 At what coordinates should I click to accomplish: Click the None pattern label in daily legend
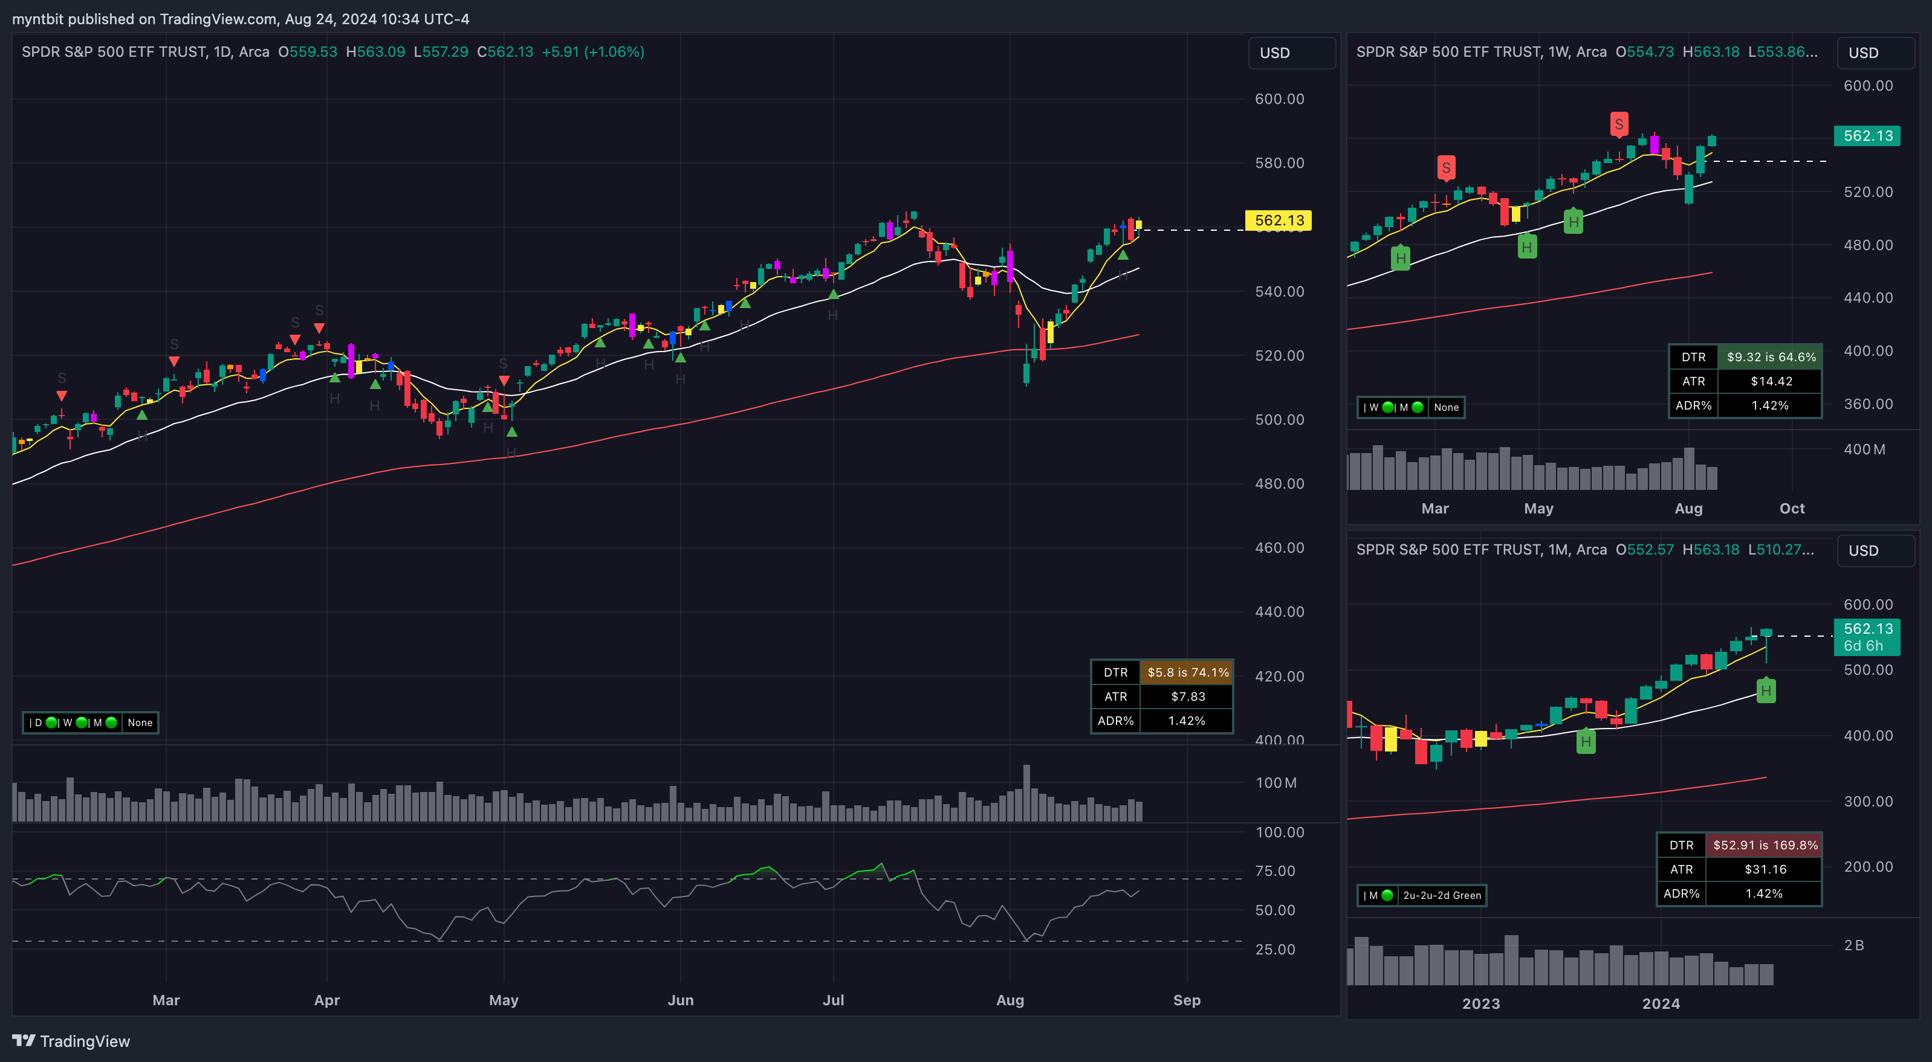tap(140, 722)
